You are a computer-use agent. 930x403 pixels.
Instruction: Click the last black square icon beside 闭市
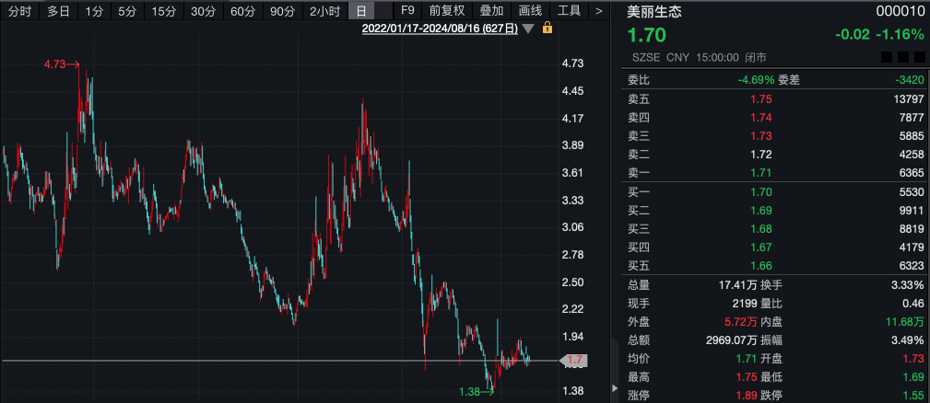(x=918, y=57)
